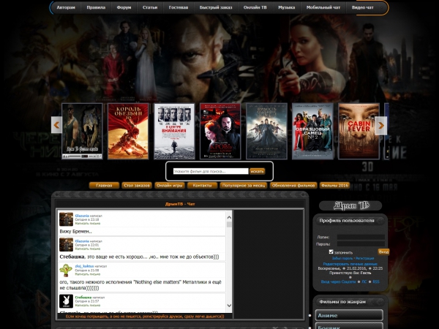The image size is (439, 329).
Task: Click Glazunia's avatar on the 22:01 message
Action: click(66, 244)
